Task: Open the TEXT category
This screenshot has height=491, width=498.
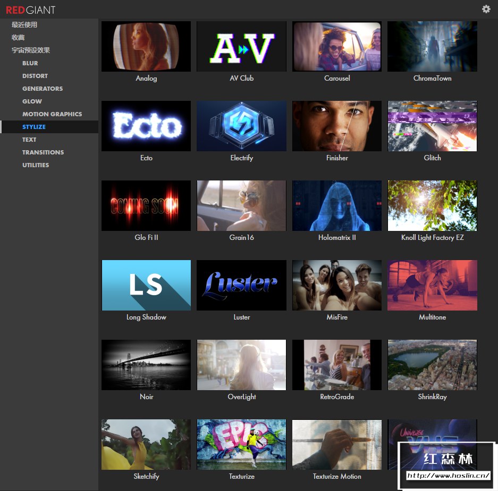Action: pos(29,139)
